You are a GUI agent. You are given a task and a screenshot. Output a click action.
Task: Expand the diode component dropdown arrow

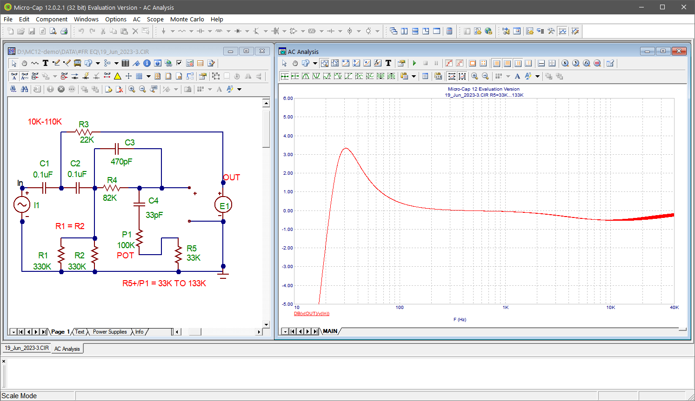[x=247, y=31]
